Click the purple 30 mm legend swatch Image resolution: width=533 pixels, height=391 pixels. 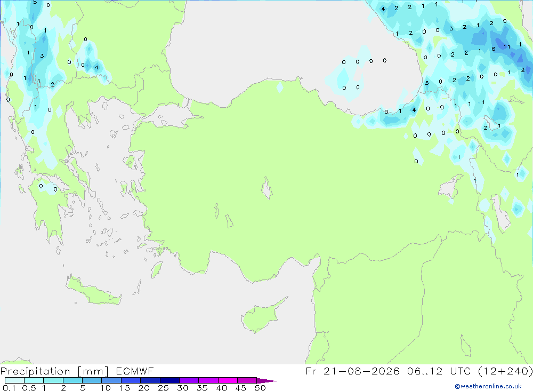pyautogui.click(x=189, y=380)
